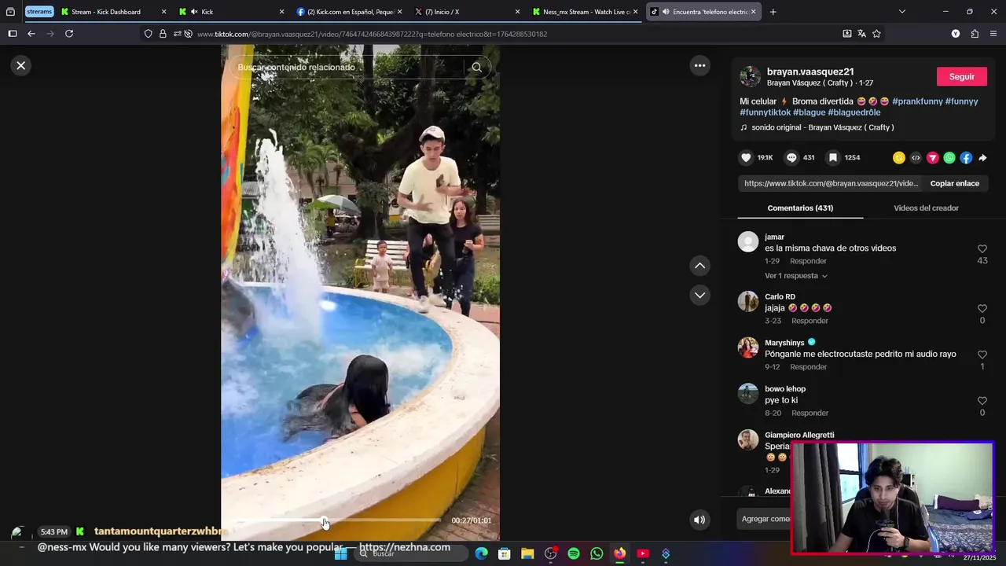
Task: Open the Windows Start menu
Action: [x=341, y=553]
